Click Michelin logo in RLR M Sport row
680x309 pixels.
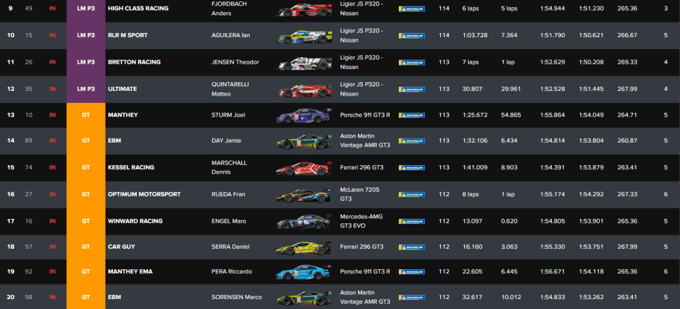click(412, 36)
